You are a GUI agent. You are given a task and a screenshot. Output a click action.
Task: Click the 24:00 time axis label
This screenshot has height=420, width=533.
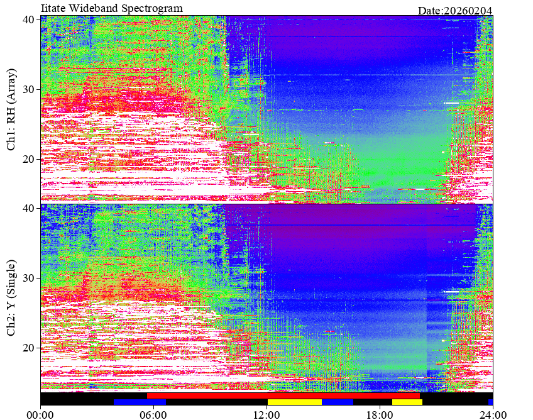pos(493,415)
